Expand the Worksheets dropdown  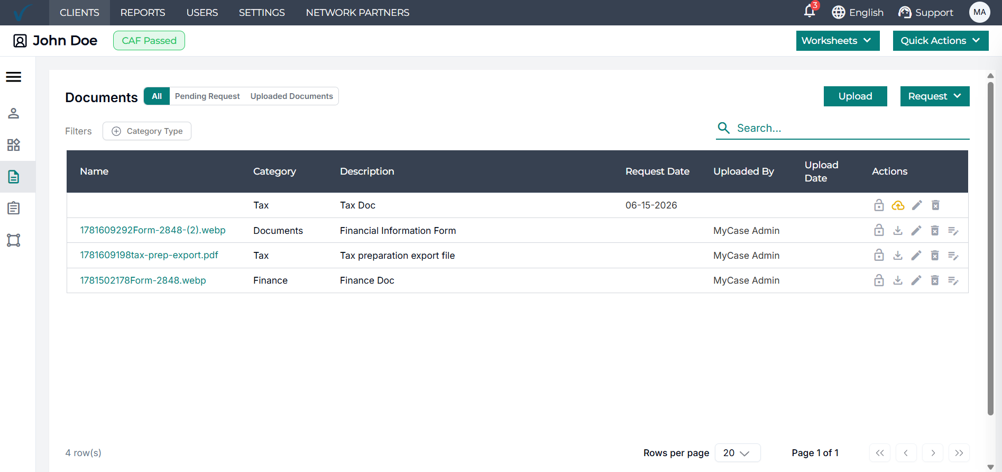(x=838, y=41)
